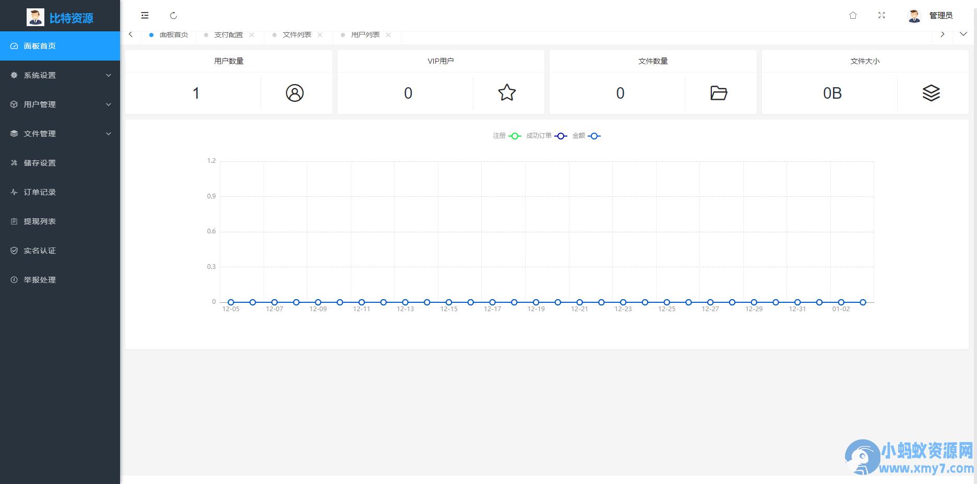Screen dimensions: 977x484
Task: Click the VIP用户 card title
Action: click(440, 61)
